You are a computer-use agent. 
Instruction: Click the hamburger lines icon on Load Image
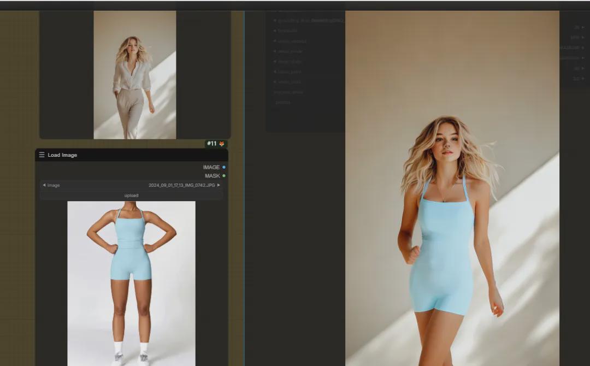pyautogui.click(x=42, y=155)
